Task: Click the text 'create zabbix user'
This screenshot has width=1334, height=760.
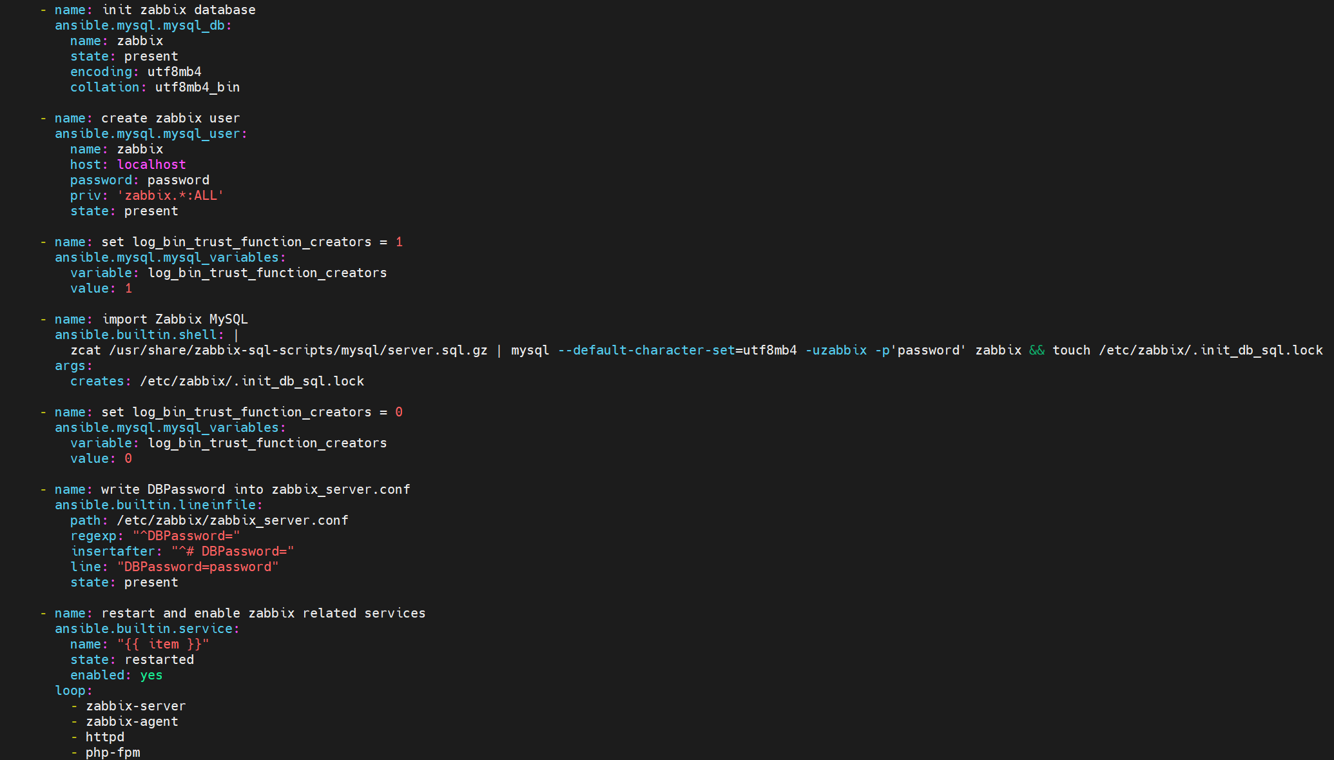Action: pos(171,118)
